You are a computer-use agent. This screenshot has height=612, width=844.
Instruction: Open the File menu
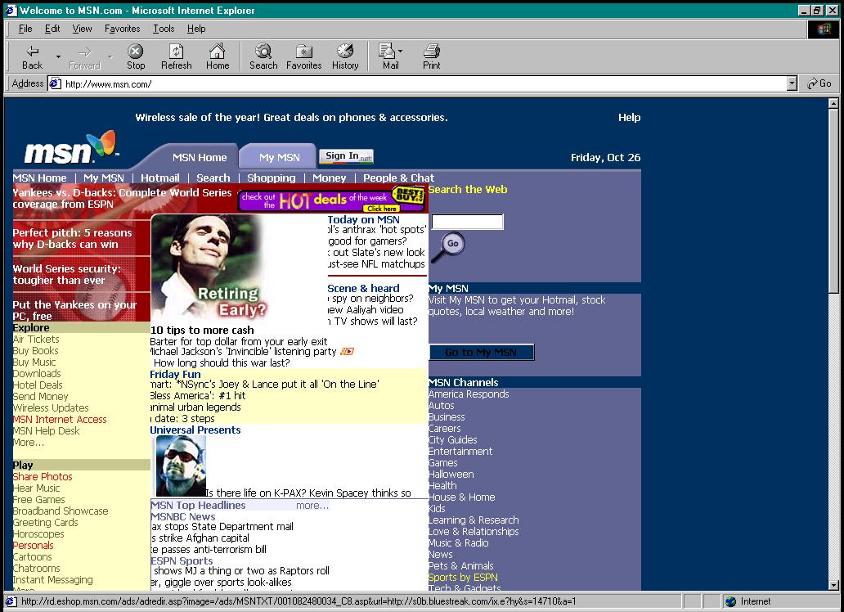pyautogui.click(x=25, y=29)
